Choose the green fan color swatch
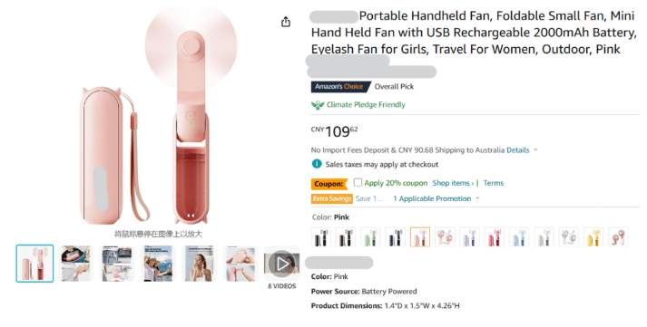The height and width of the screenshot is (327, 647). coord(370,237)
